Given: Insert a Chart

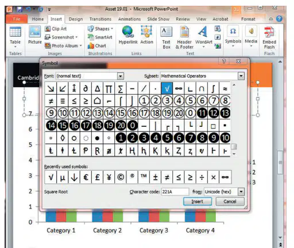Looking at the screenshot, I should coord(97,46).
